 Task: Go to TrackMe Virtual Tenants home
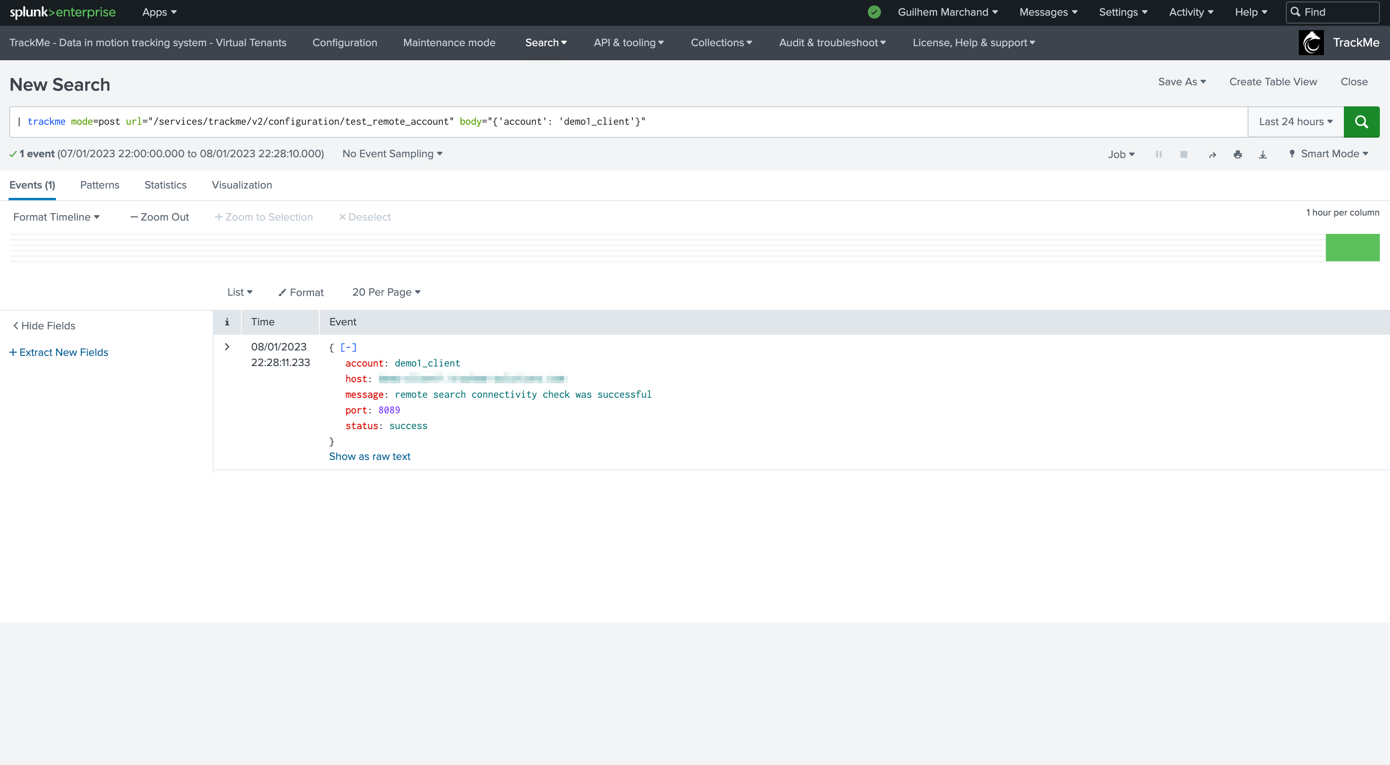point(148,43)
